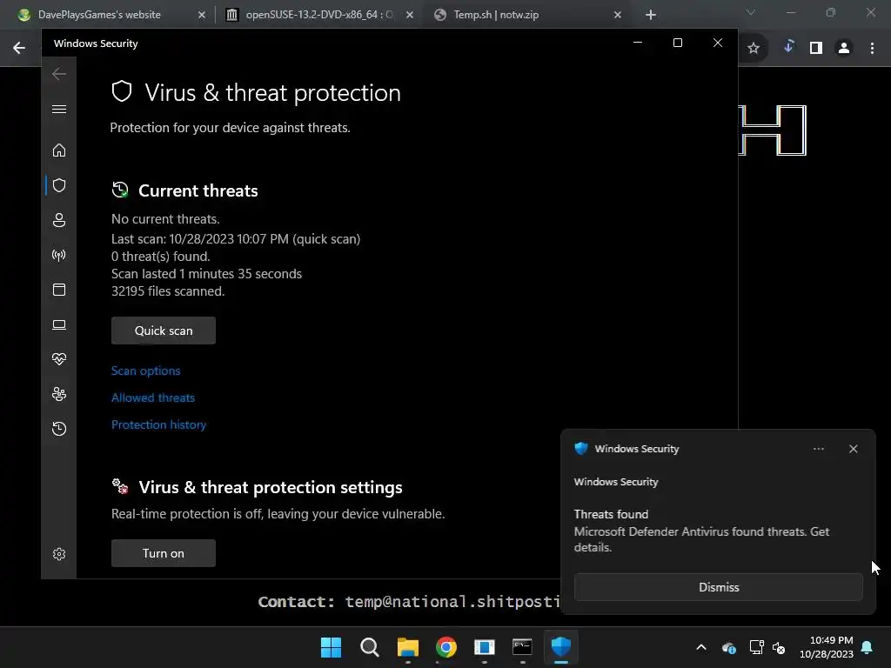Screen dimensions: 891x668
Task: Click muted volume tray icon
Action: [779, 647]
